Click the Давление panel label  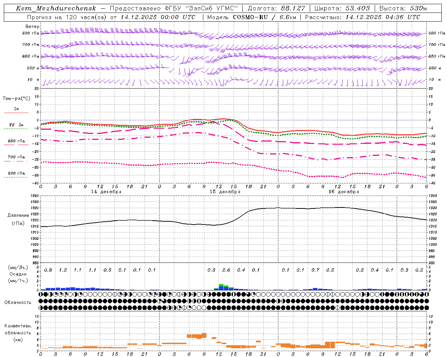tap(18, 215)
